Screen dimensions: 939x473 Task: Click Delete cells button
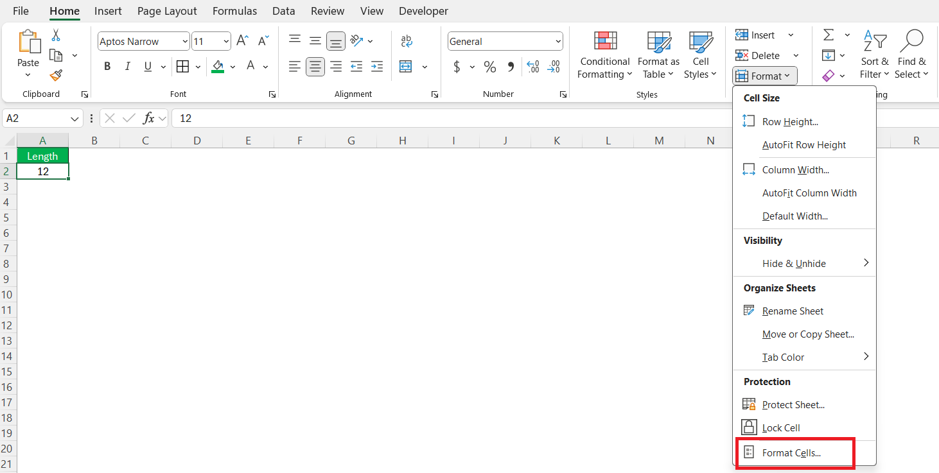[x=758, y=56]
